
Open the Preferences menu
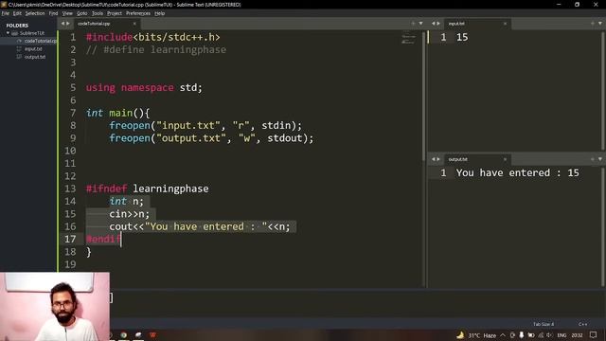(138, 13)
